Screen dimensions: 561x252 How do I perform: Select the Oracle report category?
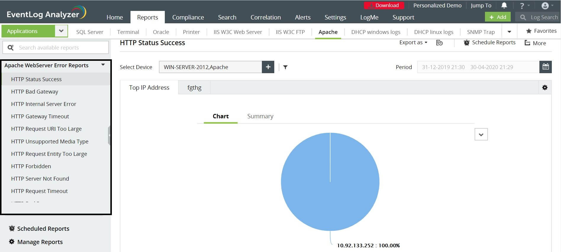pyautogui.click(x=161, y=32)
